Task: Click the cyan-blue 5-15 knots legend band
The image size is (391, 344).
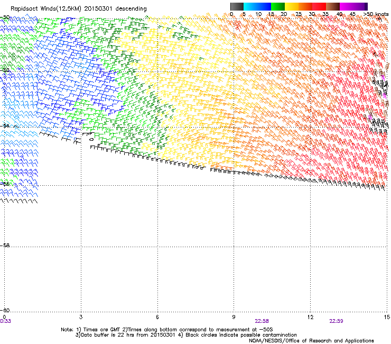Action: point(257,6)
